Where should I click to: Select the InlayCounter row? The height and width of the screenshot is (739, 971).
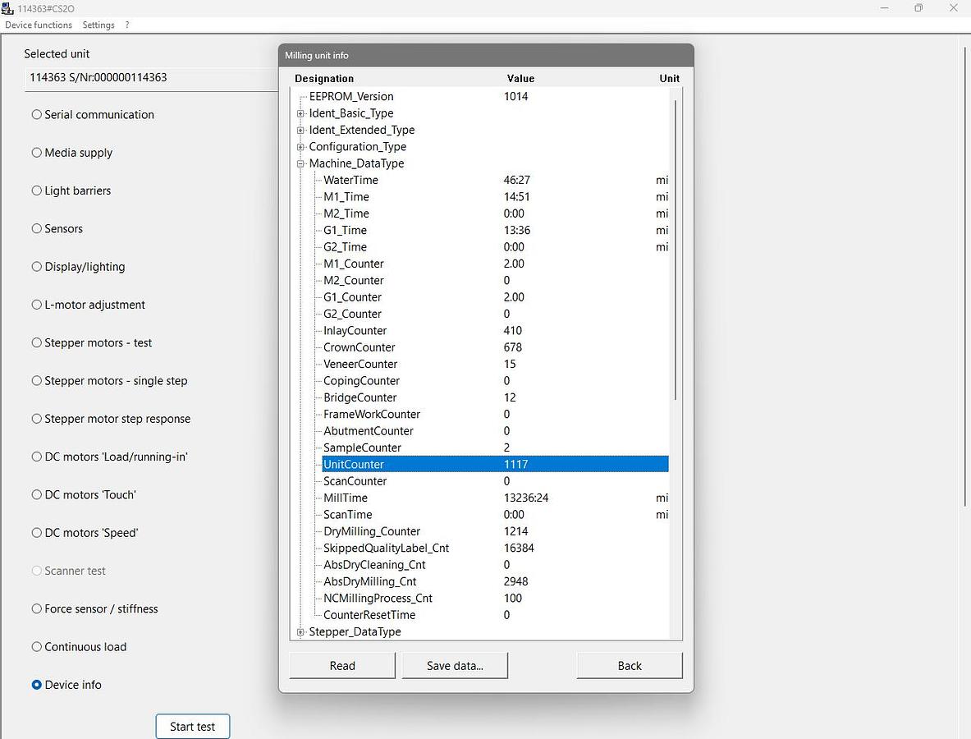pyautogui.click(x=496, y=331)
